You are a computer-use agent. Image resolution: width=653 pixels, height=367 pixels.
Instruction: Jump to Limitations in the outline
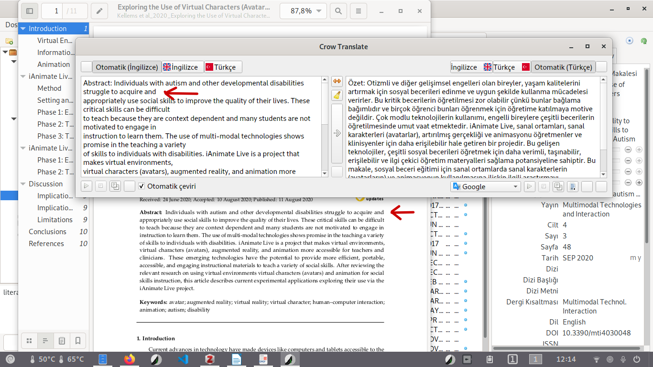55,220
